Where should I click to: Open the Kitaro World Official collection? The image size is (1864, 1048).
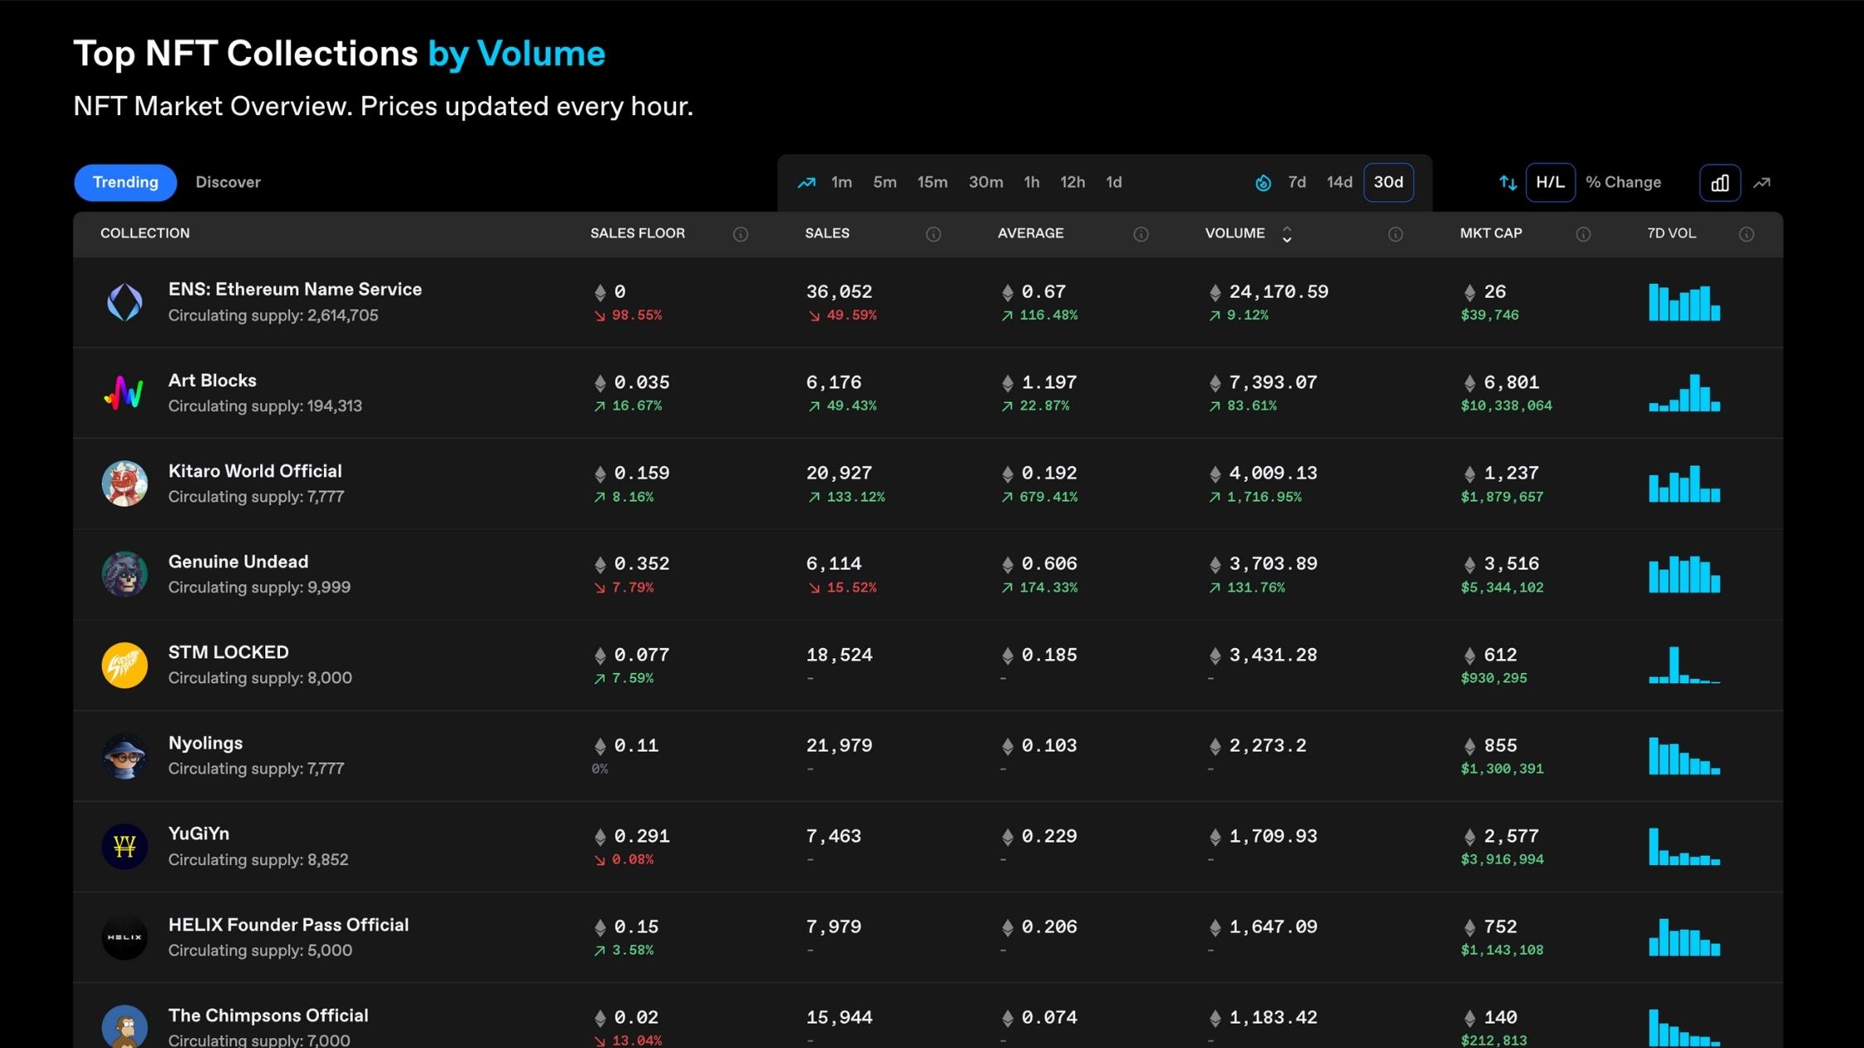click(255, 471)
